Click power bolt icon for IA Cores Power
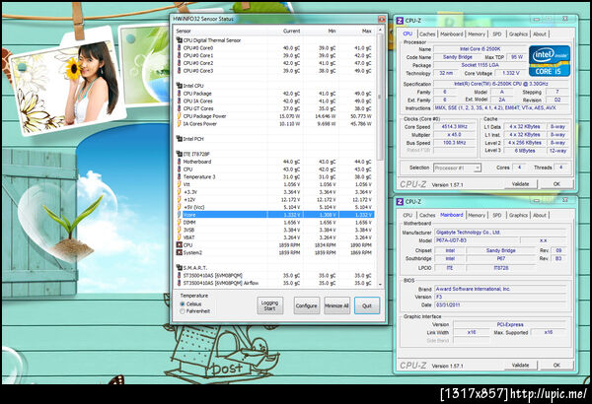Viewport: 592px width, 404px height. [x=179, y=123]
